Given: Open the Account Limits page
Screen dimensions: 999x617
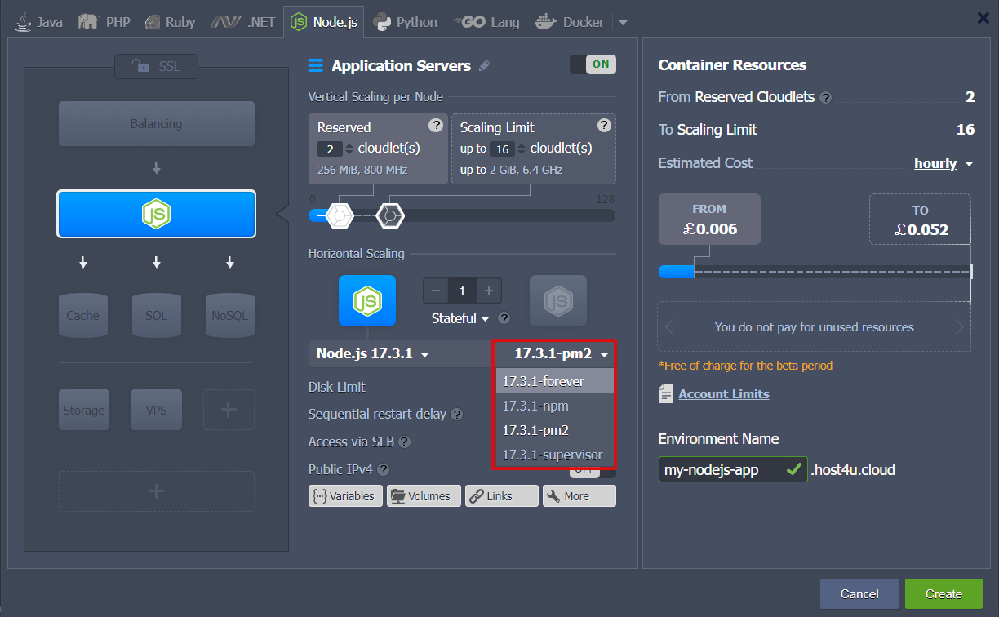Looking at the screenshot, I should [x=723, y=393].
